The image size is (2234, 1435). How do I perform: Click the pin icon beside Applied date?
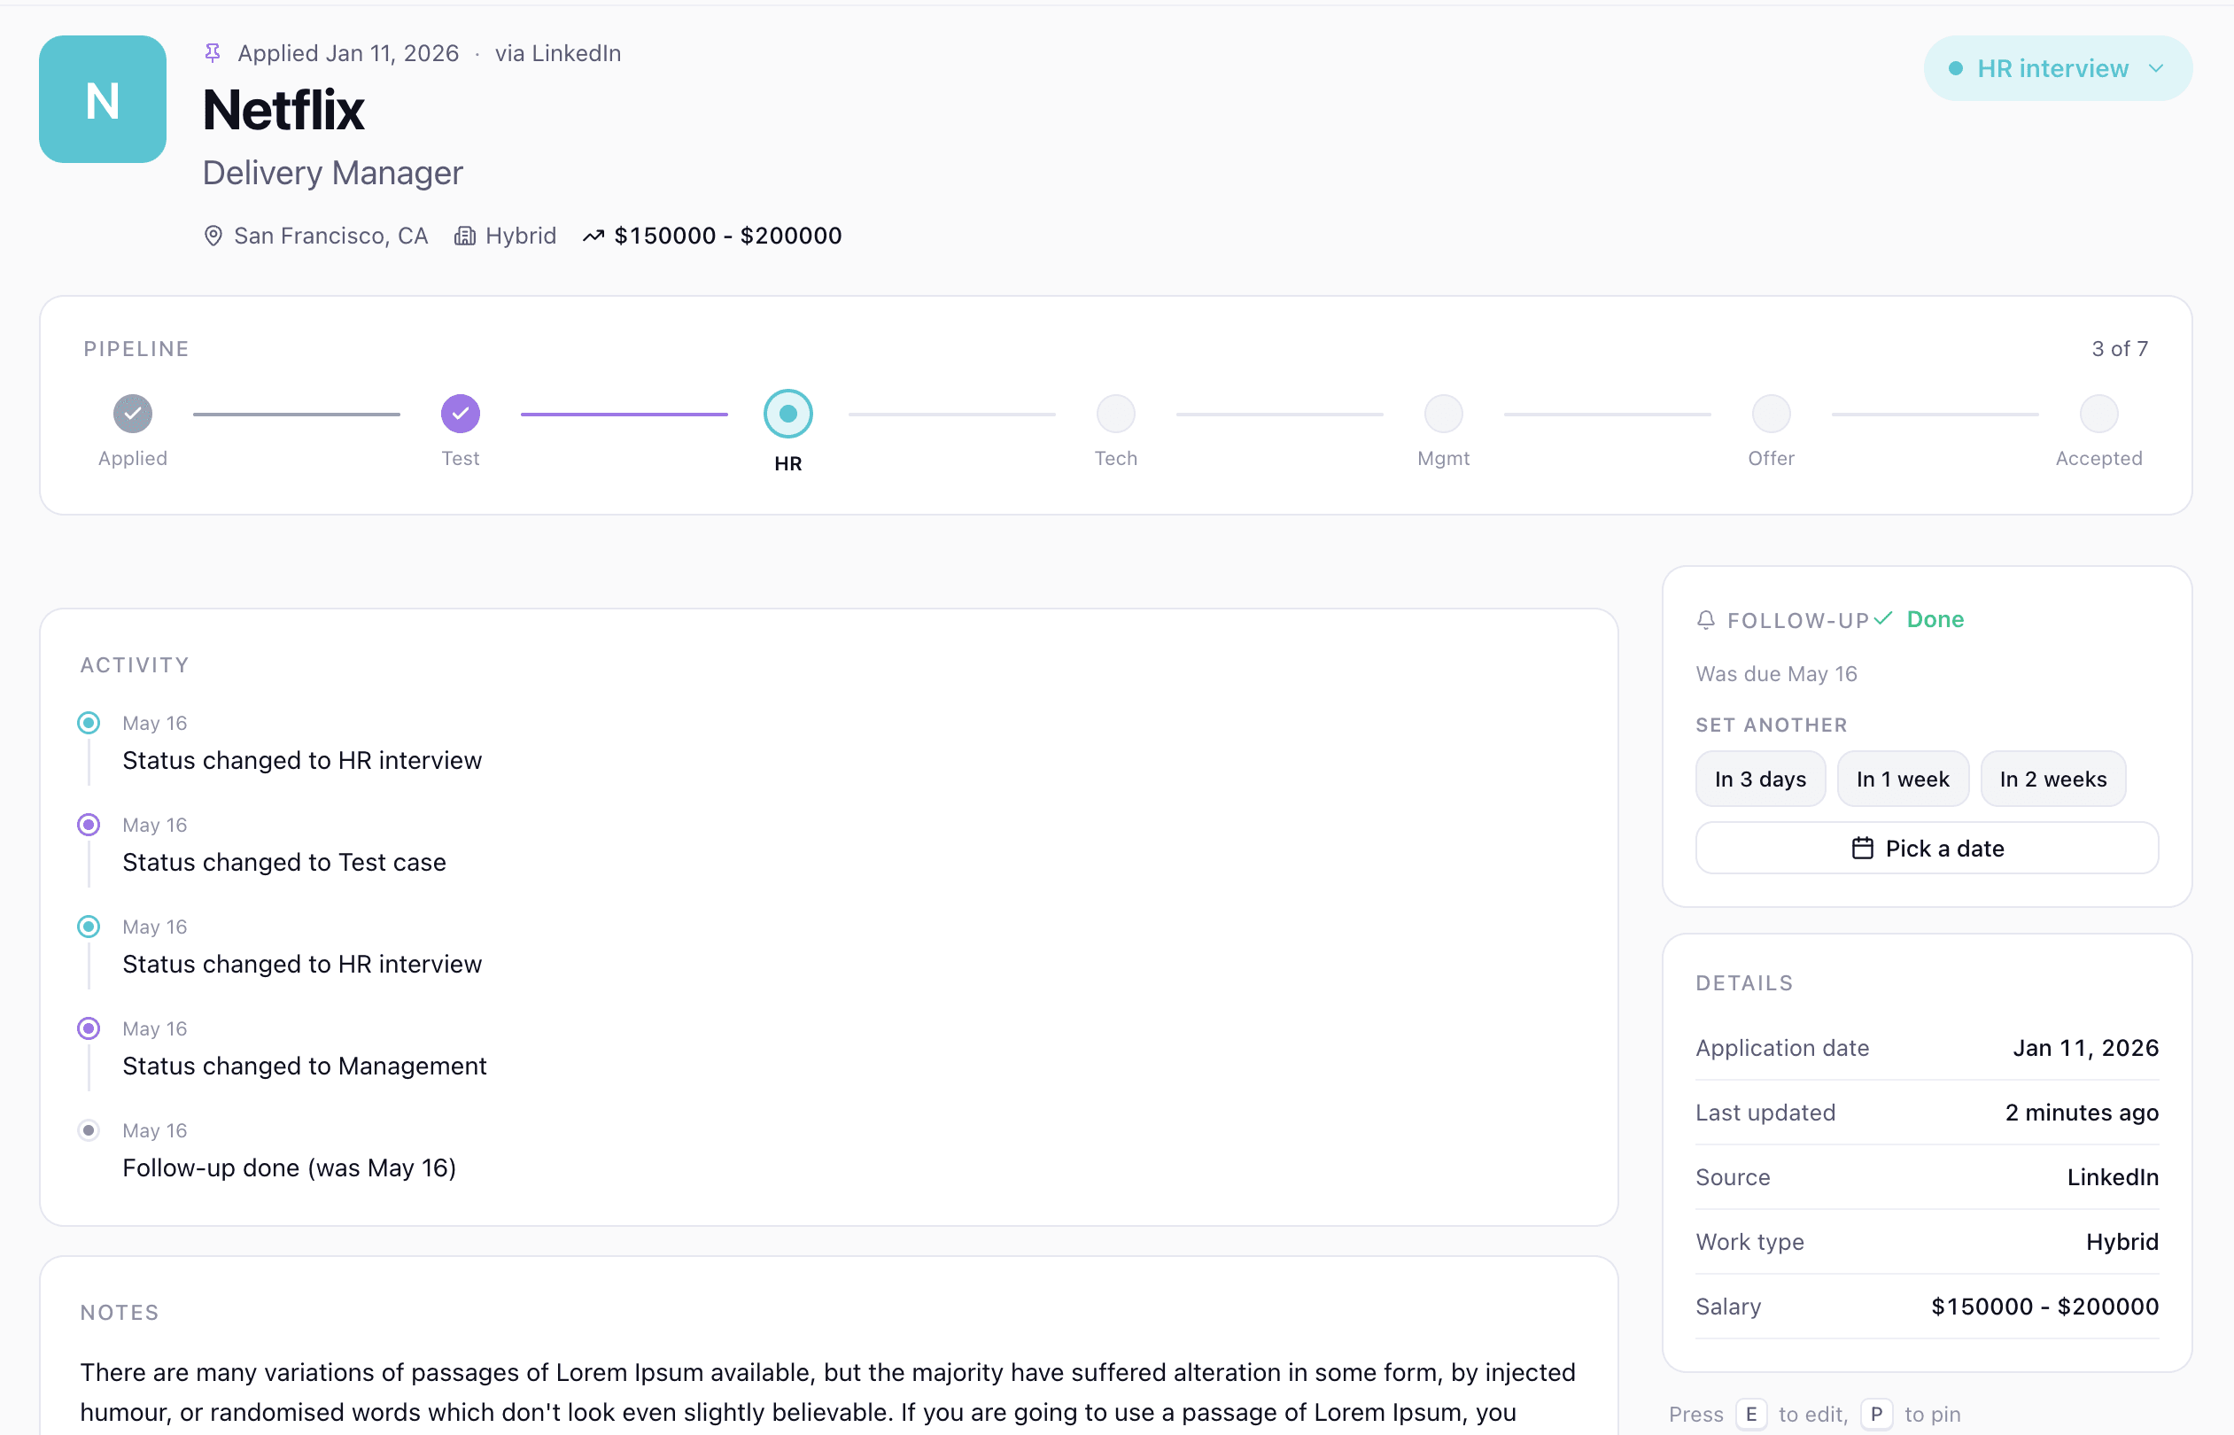click(213, 53)
